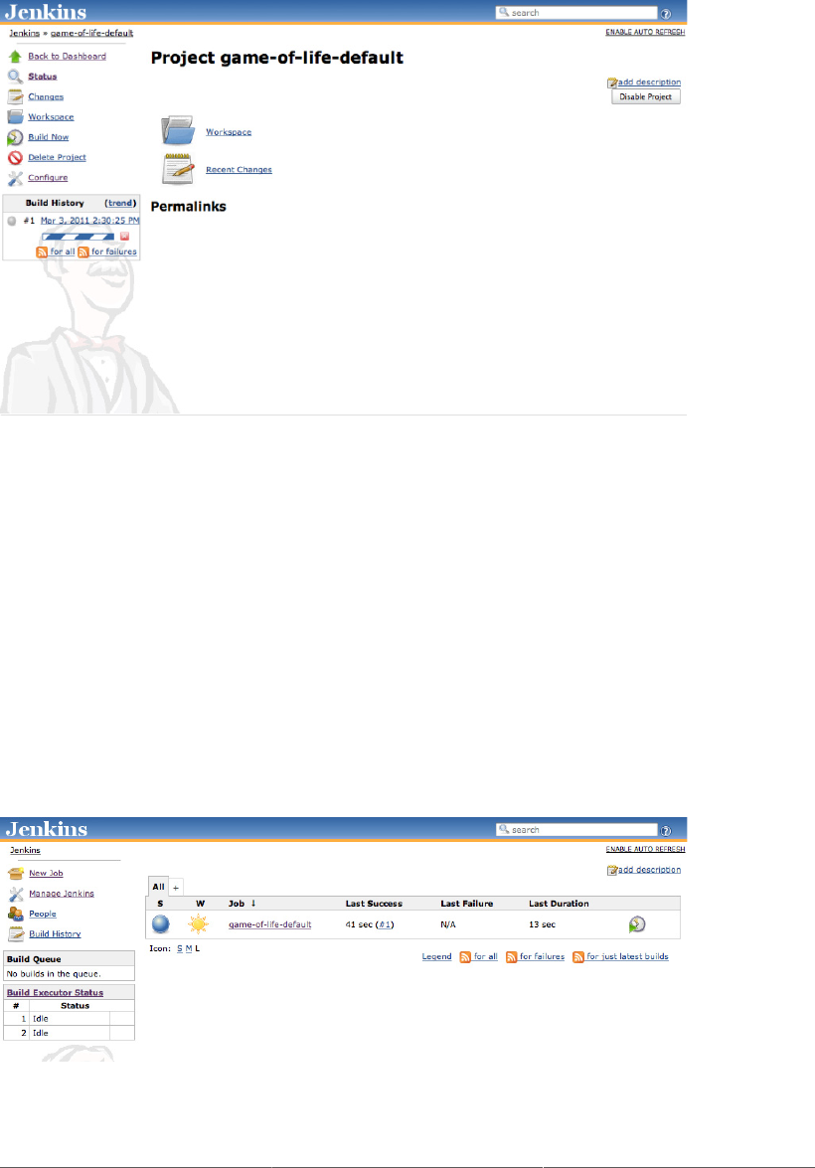Open the Configure link
This screenshot has height=1168, width=815.
(x=48, y=177)
